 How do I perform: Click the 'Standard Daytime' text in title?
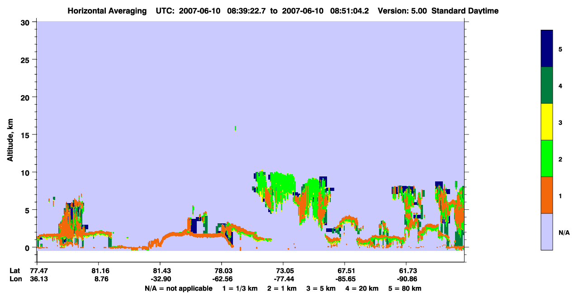465,11
